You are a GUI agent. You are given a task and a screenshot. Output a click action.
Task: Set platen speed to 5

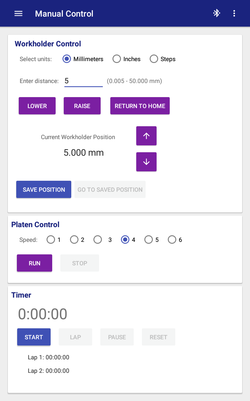pos(152,240)
